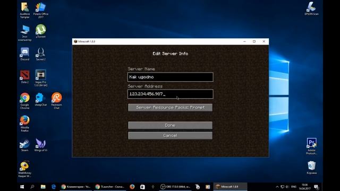This screenshot has width=340, height=191.
Task: Open the volume control in system tray
Action: click(x=287, y=187)
